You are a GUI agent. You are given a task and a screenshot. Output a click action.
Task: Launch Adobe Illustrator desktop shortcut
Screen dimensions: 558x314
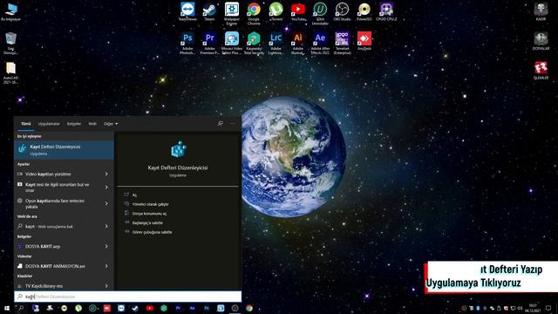(x=298, y=43)
